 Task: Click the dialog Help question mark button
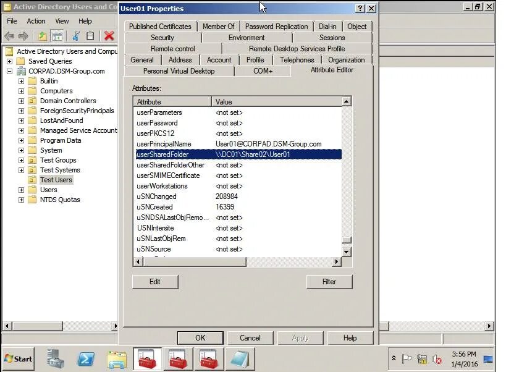pyautogui.click(x=360, y=9)
